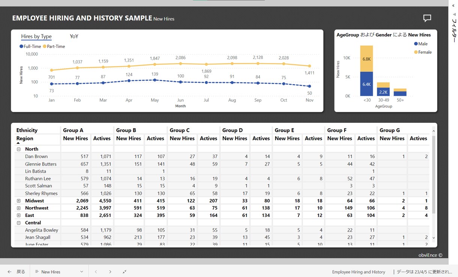The height and width of the screenshot is (277, 458).
Task: Open the comments speech bubble icon
Action: (x=427, y=18)
